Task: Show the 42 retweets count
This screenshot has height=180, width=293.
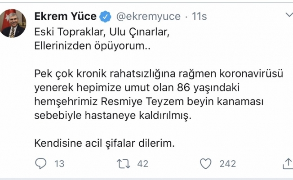Action: click(142, 164)
